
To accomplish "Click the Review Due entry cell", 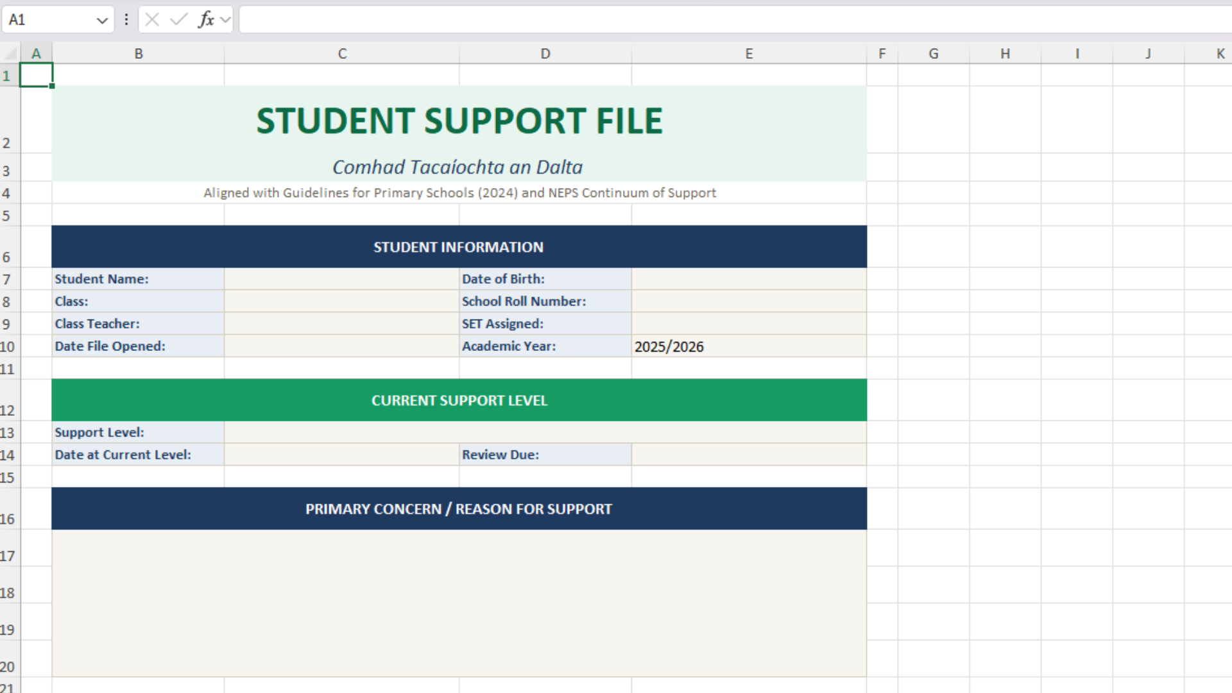I will [x=748, y=455].
